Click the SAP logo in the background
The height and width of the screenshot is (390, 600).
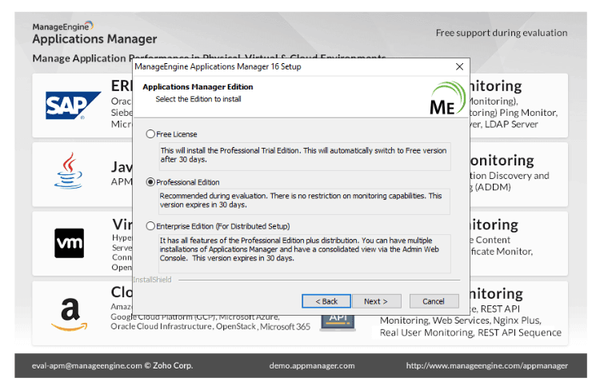(x=73, y=105)
